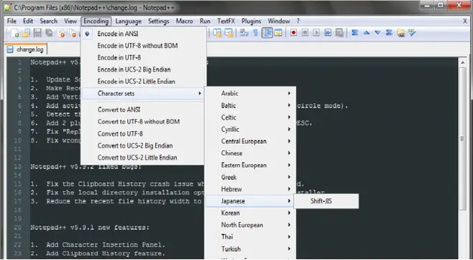Choose Convert to ANSI
The image size is (473, 260).
(144, 110)
